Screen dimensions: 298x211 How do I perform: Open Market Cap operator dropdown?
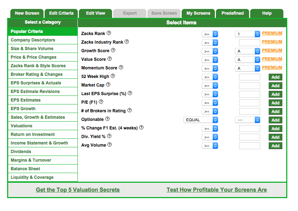[210, 85]
